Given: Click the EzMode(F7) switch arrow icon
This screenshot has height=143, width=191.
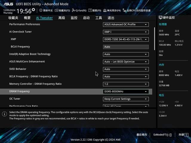Looking at the screenshot, I should [x=170, y=135].
